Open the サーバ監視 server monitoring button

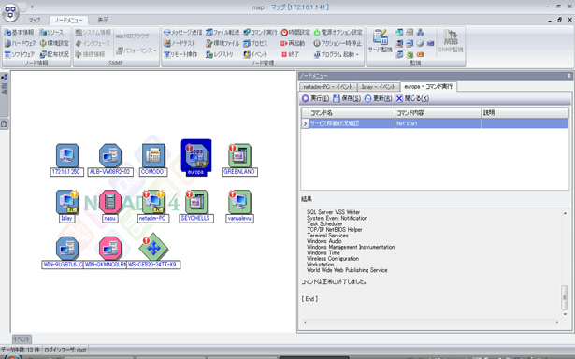click(x=381, y=41)
